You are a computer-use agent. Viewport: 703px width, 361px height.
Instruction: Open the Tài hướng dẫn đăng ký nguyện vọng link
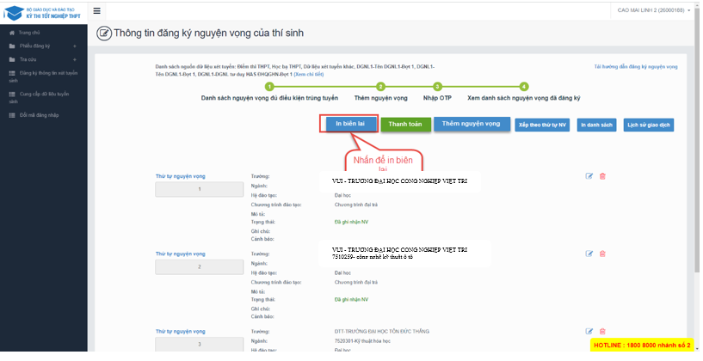click(636, 66)
